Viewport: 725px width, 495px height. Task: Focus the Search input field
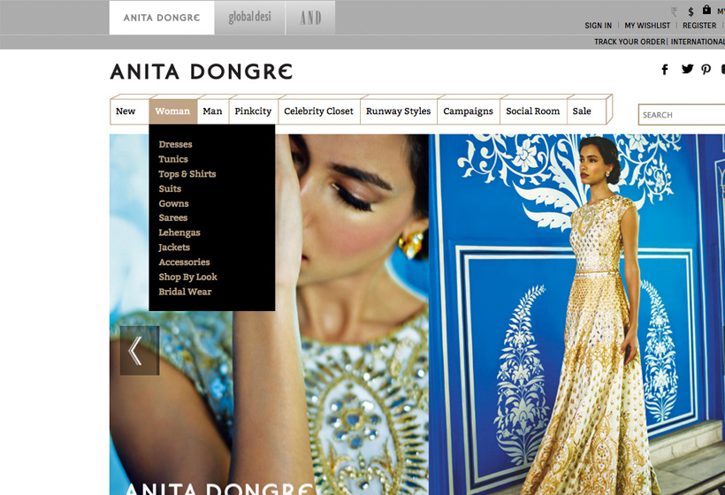682,115
